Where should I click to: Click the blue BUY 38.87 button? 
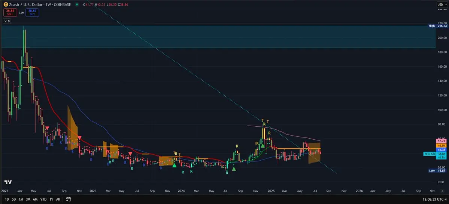(x=32, y=12)
